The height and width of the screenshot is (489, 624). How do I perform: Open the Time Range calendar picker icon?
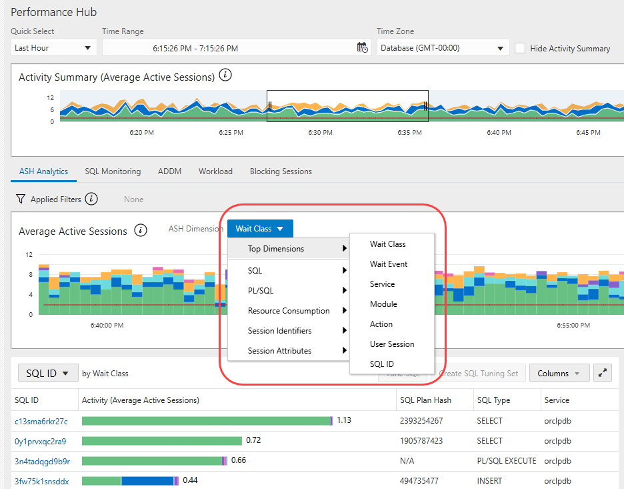[x=362, y=48]
